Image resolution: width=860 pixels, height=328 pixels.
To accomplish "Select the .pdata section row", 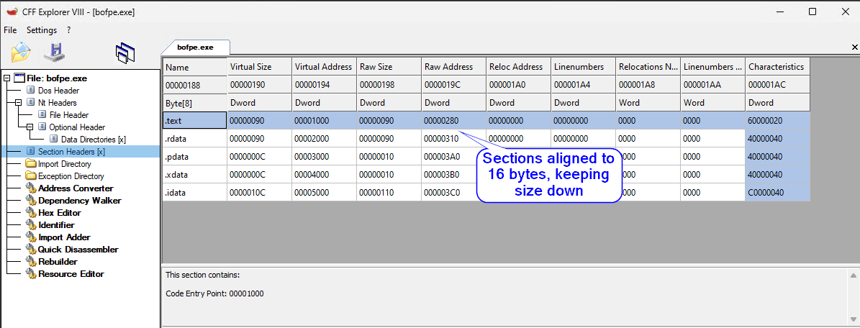I will click(486, 156).
